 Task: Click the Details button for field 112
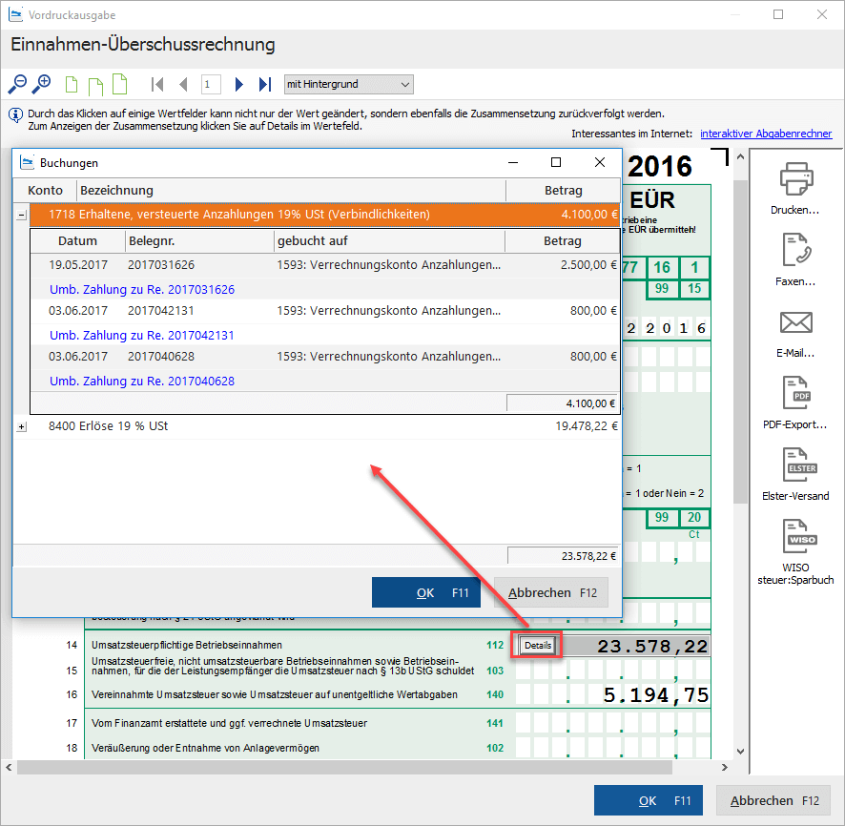coord(537,645)
